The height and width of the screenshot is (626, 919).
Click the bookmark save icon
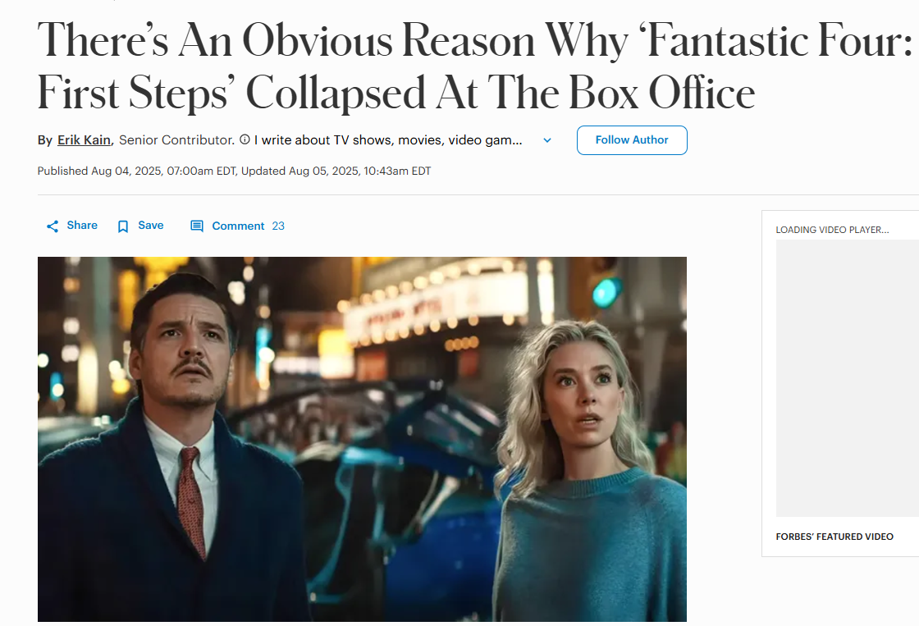coord(123,226)
